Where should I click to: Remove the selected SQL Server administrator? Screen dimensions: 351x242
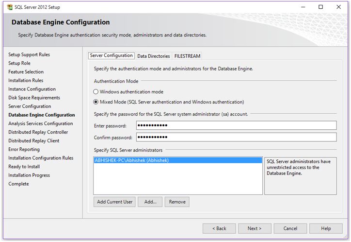[x=177, y=202]
